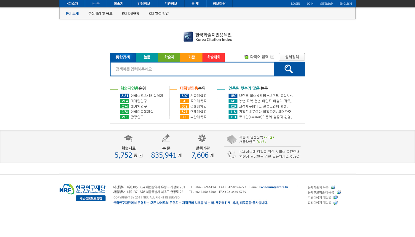Select the KCI 발전 방안 submenu item
The image size is (415, 237).
click(x=159, y=13)
